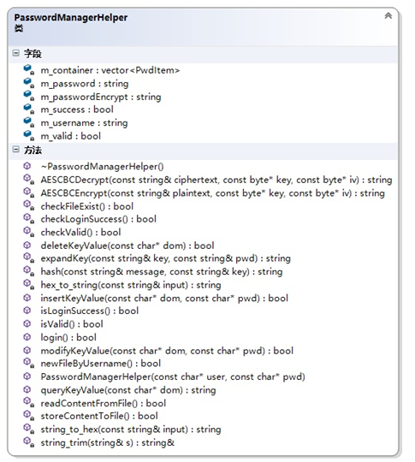Click the field icon beside m_container
The width and height of the screenshot is (415, 462).
point(28,69)
